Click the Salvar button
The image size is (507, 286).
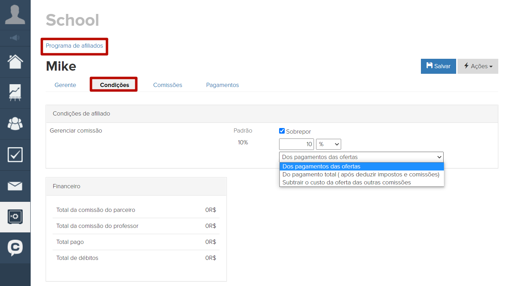[438, 66]
